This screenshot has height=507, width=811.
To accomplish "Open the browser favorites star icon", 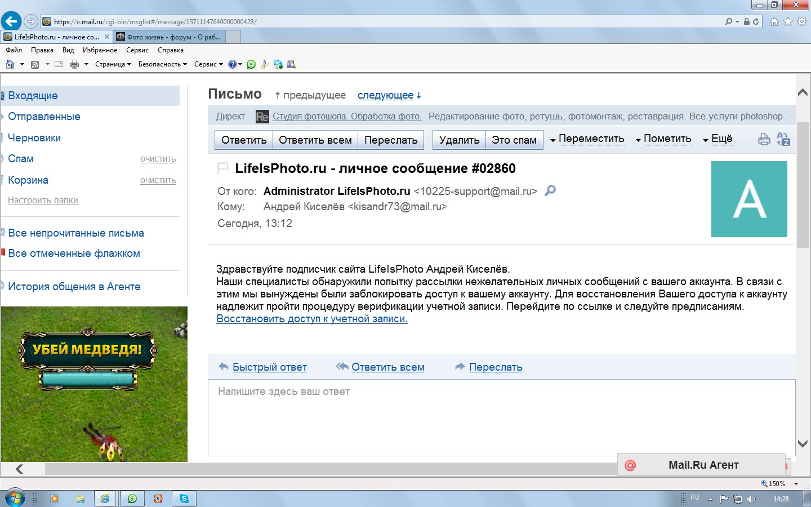I will 788,21.
